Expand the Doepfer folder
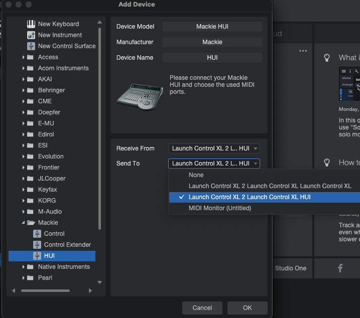Screen dimensions: 360x318 (x=23, y=112)
